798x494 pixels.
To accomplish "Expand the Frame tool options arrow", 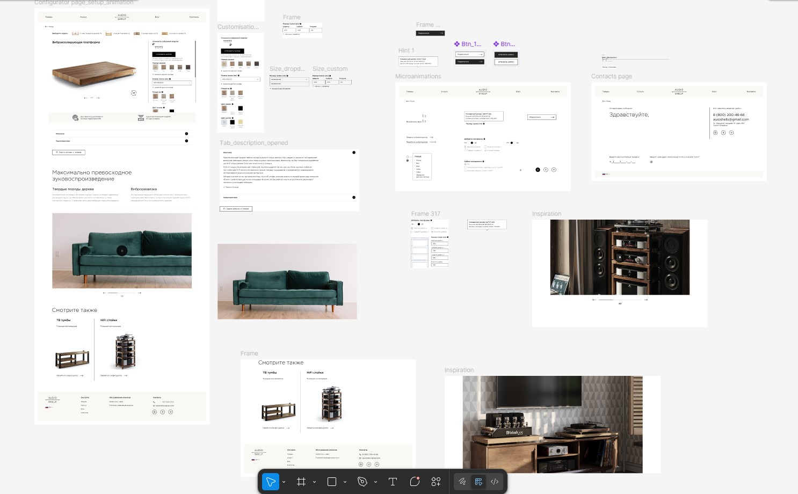I will 314,482.
